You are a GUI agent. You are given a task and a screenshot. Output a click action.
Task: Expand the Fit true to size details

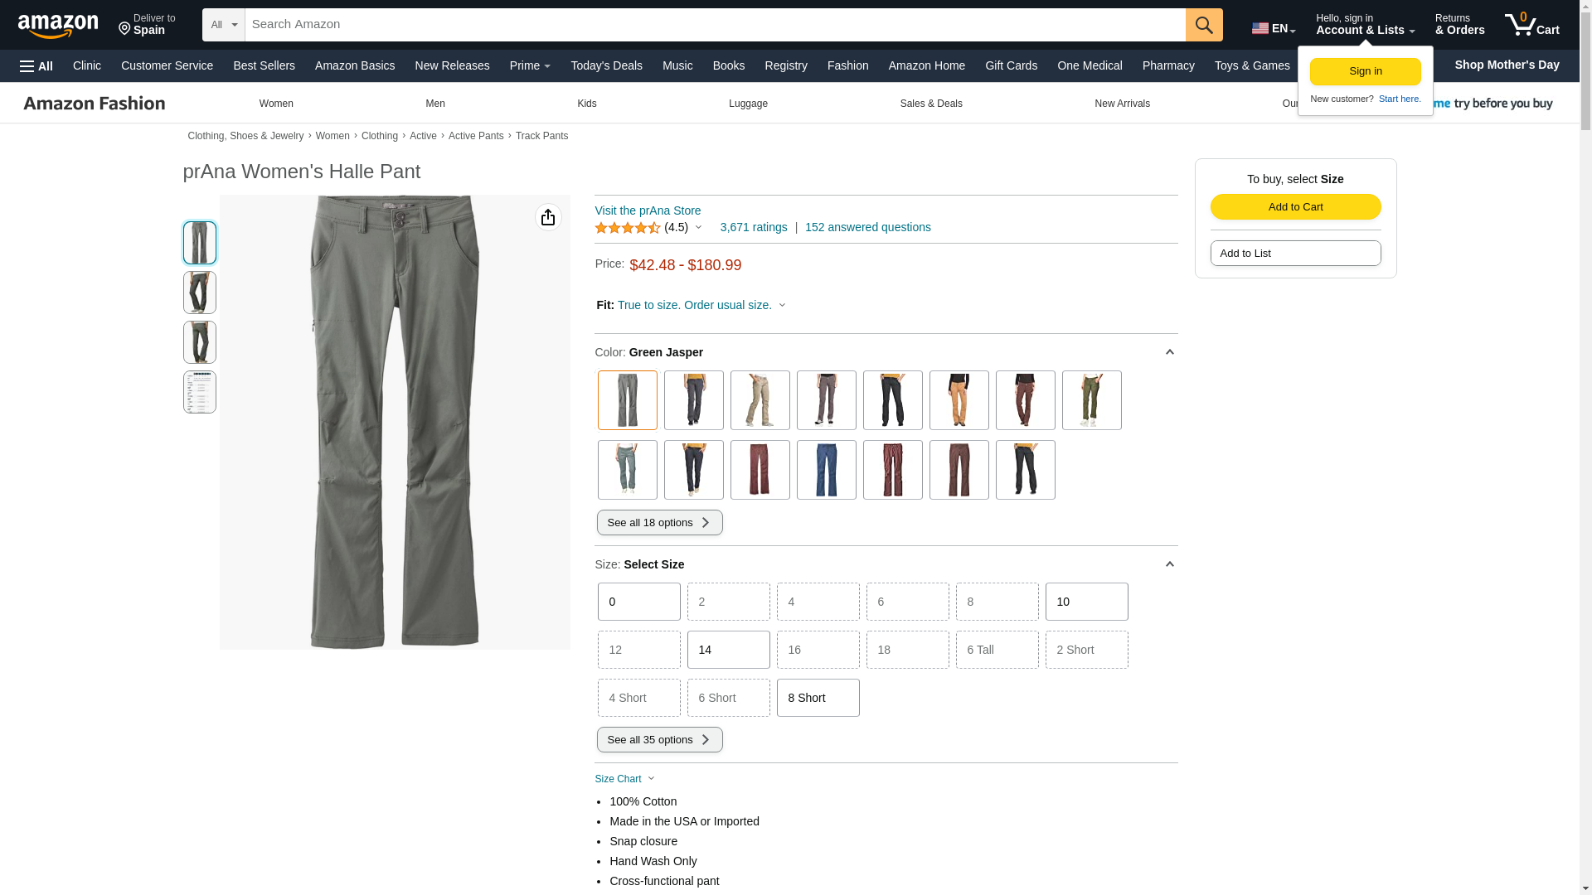(x=782, y=305)
